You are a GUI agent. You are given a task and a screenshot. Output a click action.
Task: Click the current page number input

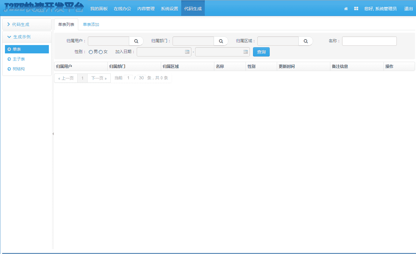pos(128,78)
